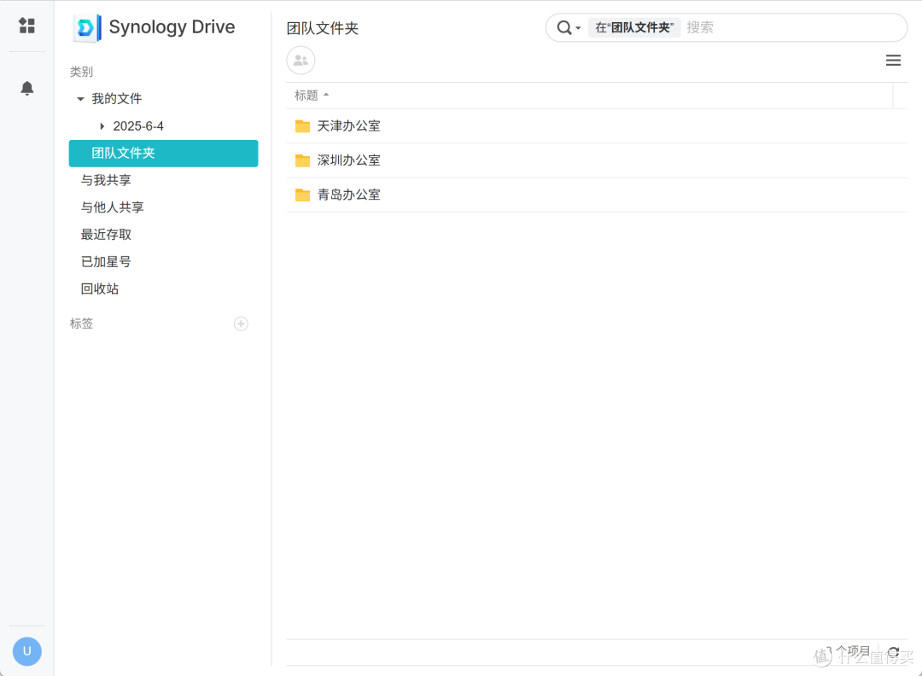
Task: Click the 天津办公室 folder icon
Action: (302, 125)
